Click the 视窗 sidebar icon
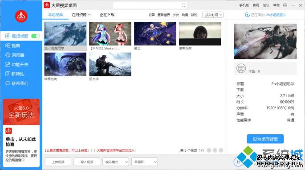The height and width of the screenshot is (170, 305). pos(8,46)
